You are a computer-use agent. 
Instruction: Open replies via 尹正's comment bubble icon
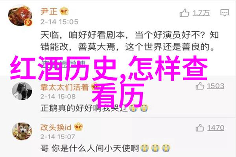(x=225, y=13)
